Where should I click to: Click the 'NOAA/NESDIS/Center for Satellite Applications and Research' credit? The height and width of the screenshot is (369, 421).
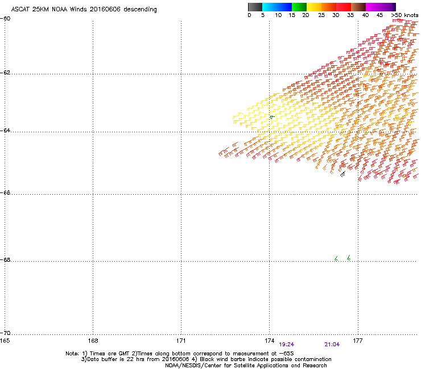[x=246, y=366]
